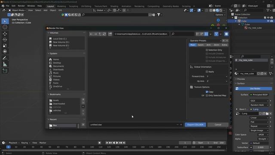Click the file browser search field
The width and height of the screenshot is (275, 155).
point(182,34)
